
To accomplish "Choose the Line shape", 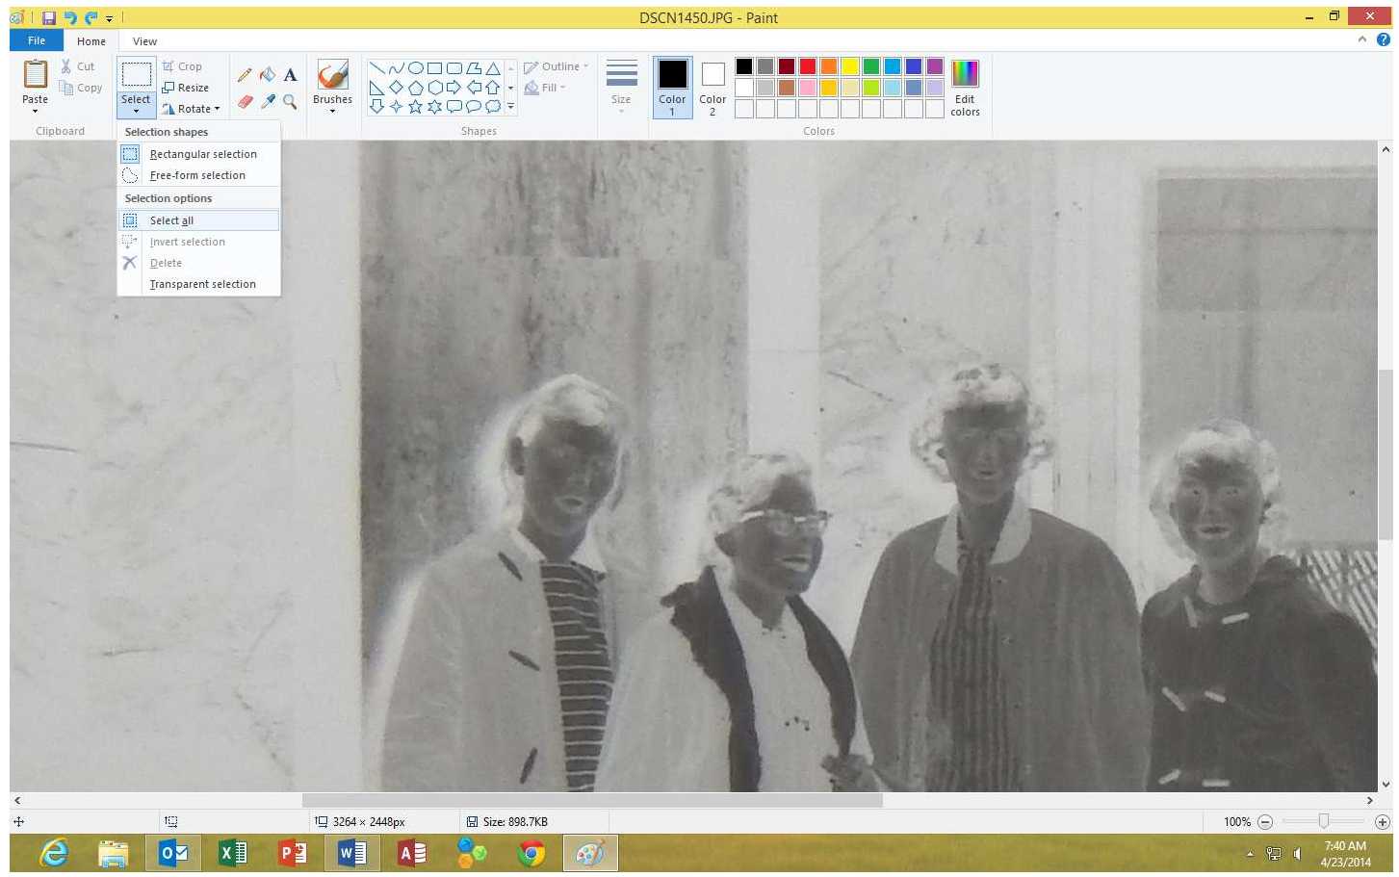I will tap(376, 68).
